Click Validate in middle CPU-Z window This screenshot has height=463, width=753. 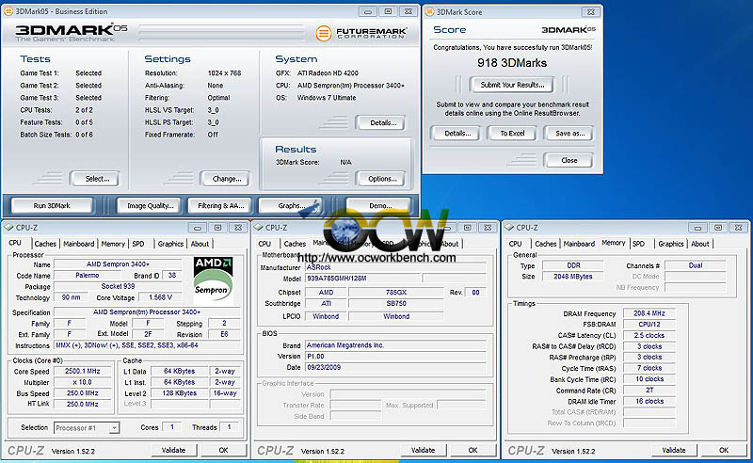coord(423,450)
